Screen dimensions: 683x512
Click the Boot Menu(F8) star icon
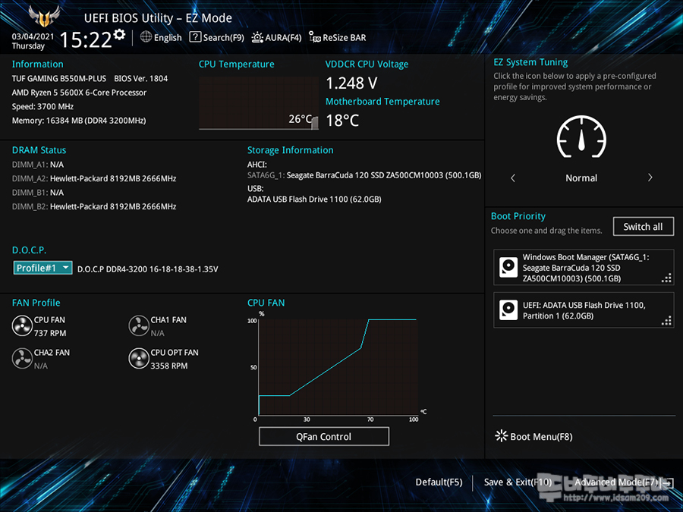pos(502,436)
